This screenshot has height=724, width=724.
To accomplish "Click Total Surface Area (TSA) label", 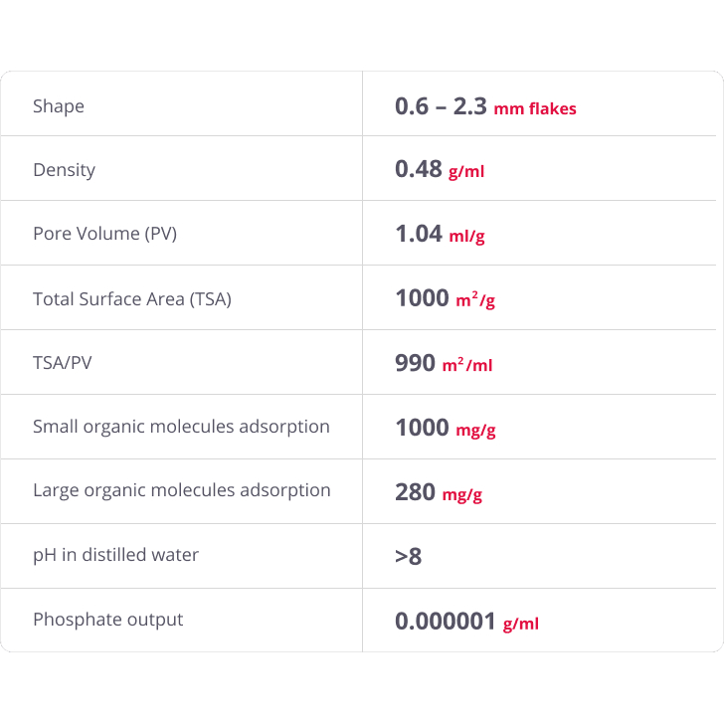I will pyautogui.click(x=132, y=298).
